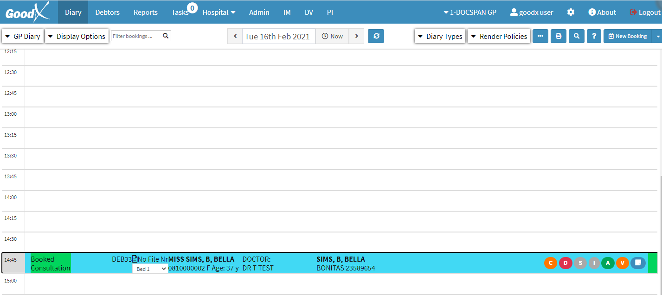This screenshot has height=295, width=662.
Task: Click the refresh diary icon
Action: (376, 36)
